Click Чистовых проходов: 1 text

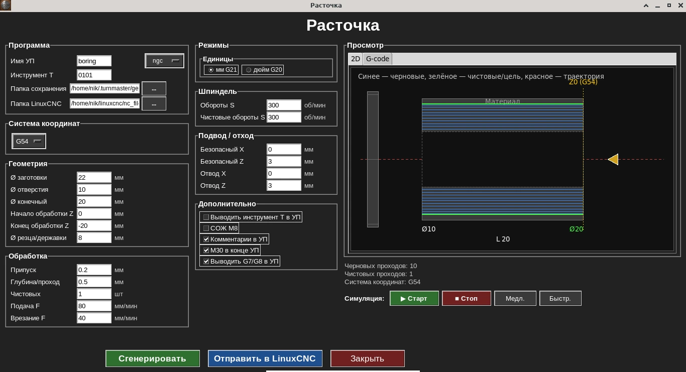point(379,274)
